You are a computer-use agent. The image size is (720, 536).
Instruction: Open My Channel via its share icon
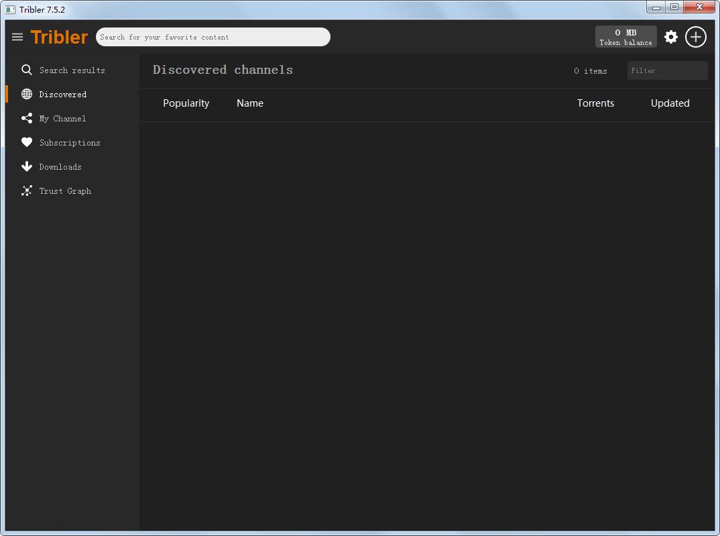point(27,119)
